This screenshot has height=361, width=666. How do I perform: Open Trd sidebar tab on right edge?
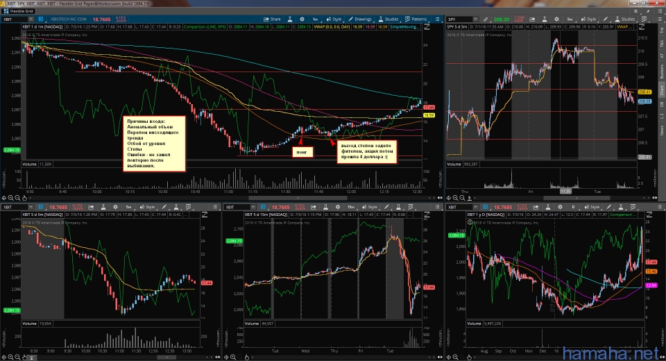662,31
